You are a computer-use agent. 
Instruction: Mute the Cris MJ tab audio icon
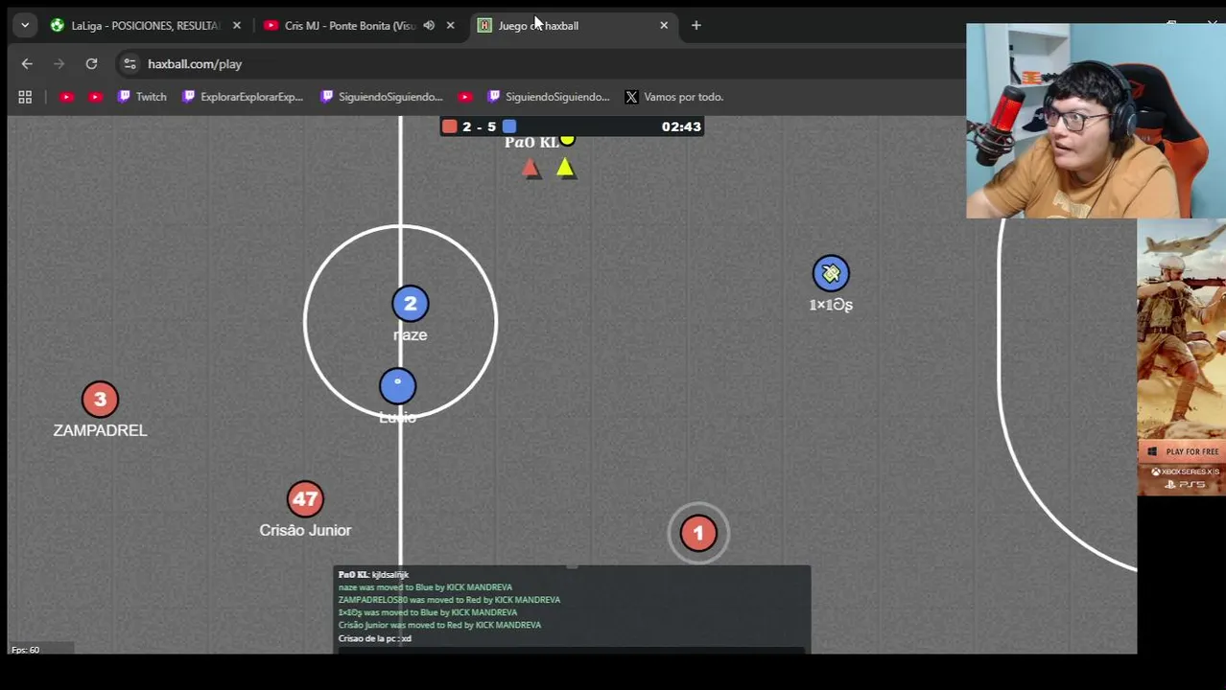[x=429, y=26]
